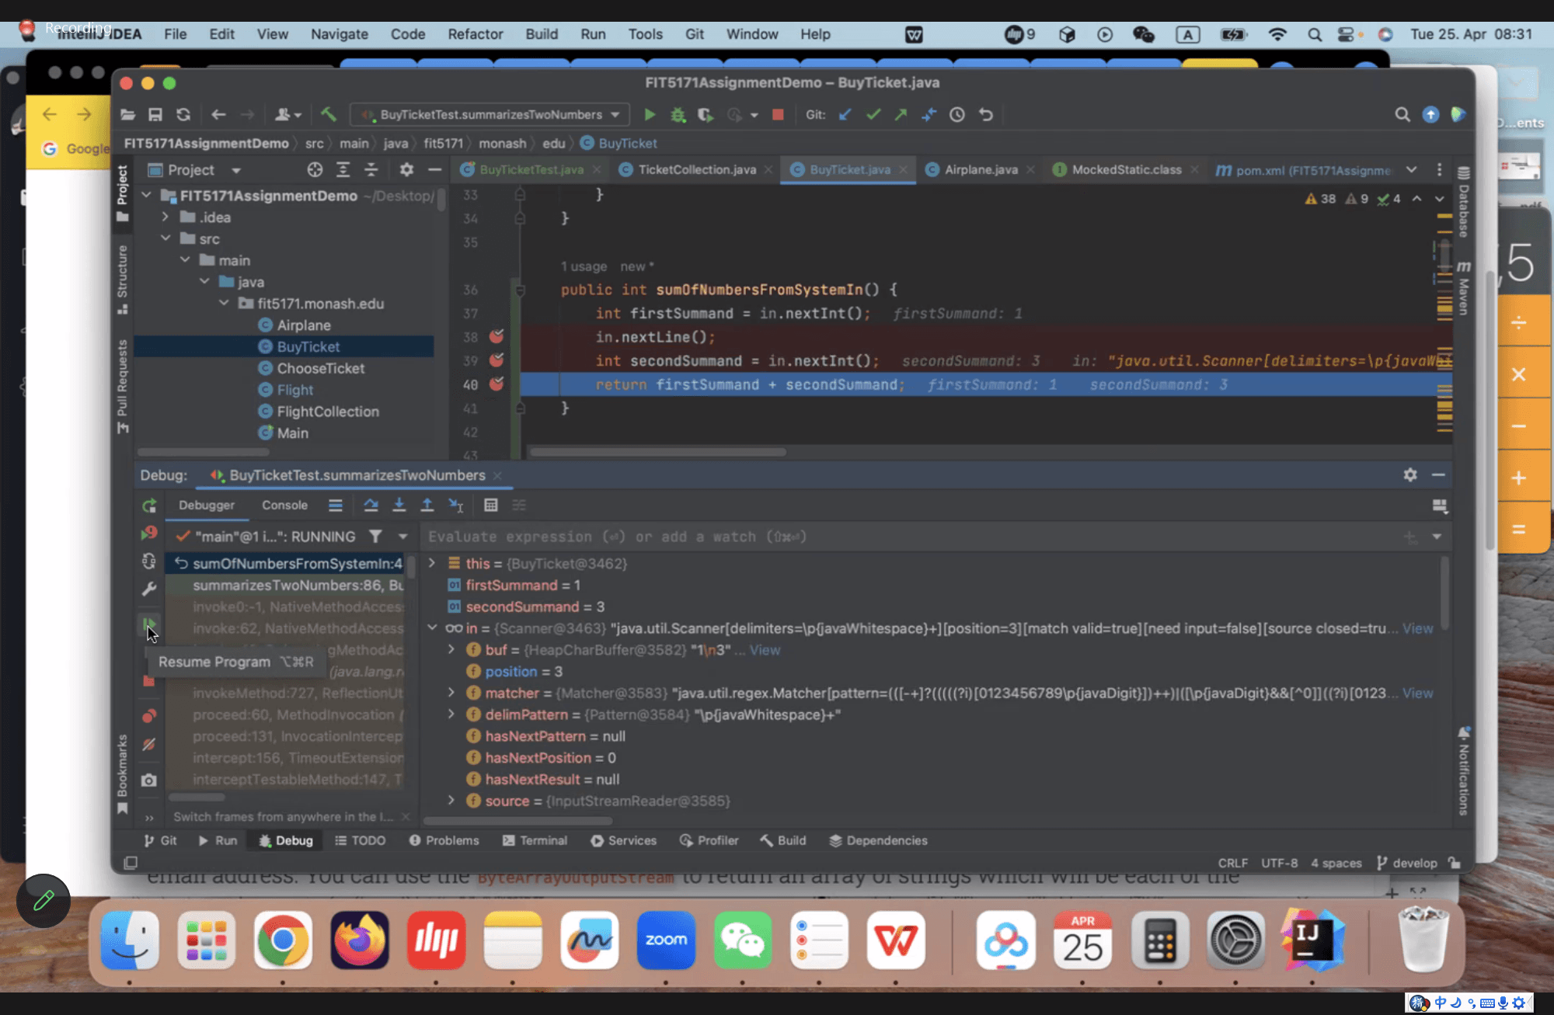This screenshot has width=1554, height=1015.
Task: Open the Terminal tool window
Action: pyautogui.click(x=535, y=840)
